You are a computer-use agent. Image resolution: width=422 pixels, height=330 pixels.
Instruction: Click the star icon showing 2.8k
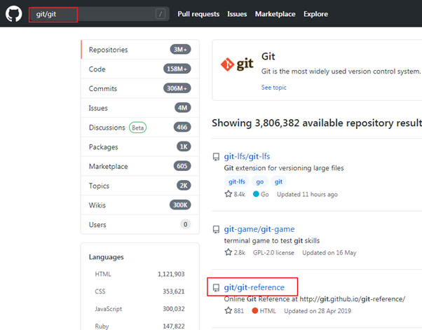pyautogui.click(x=229, y=252)
